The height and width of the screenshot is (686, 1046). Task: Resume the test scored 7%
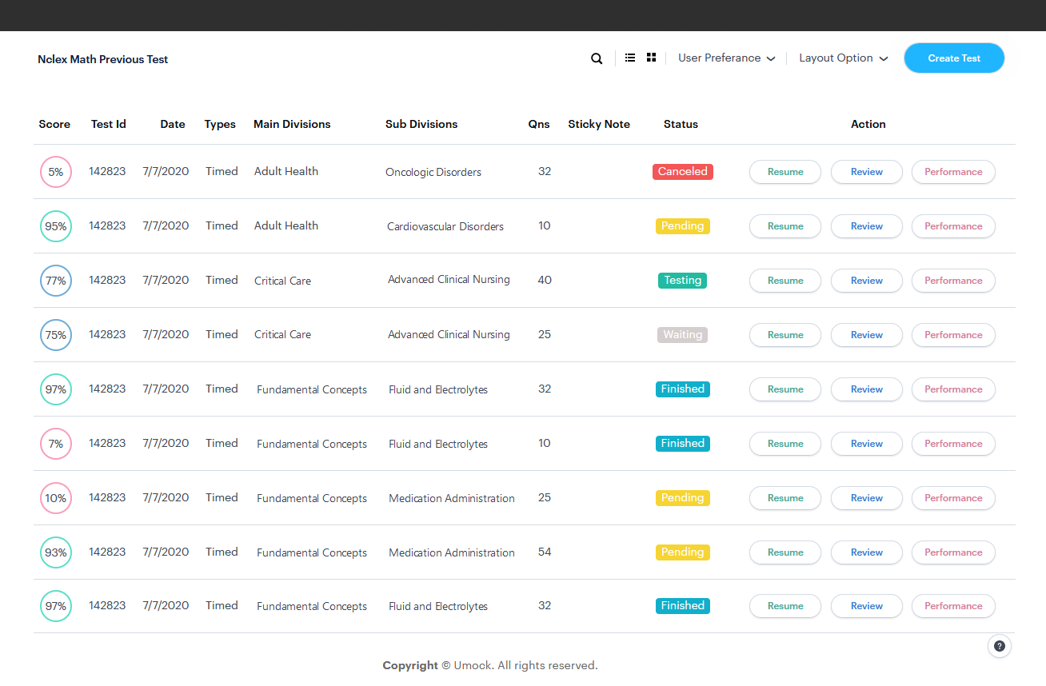(785, 444)
